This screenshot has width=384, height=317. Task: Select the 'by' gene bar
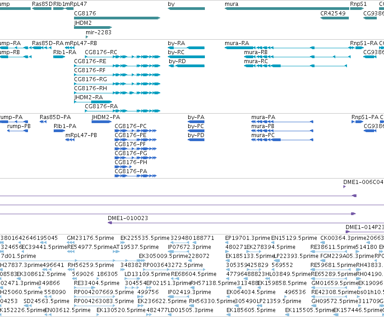(186, 9)
